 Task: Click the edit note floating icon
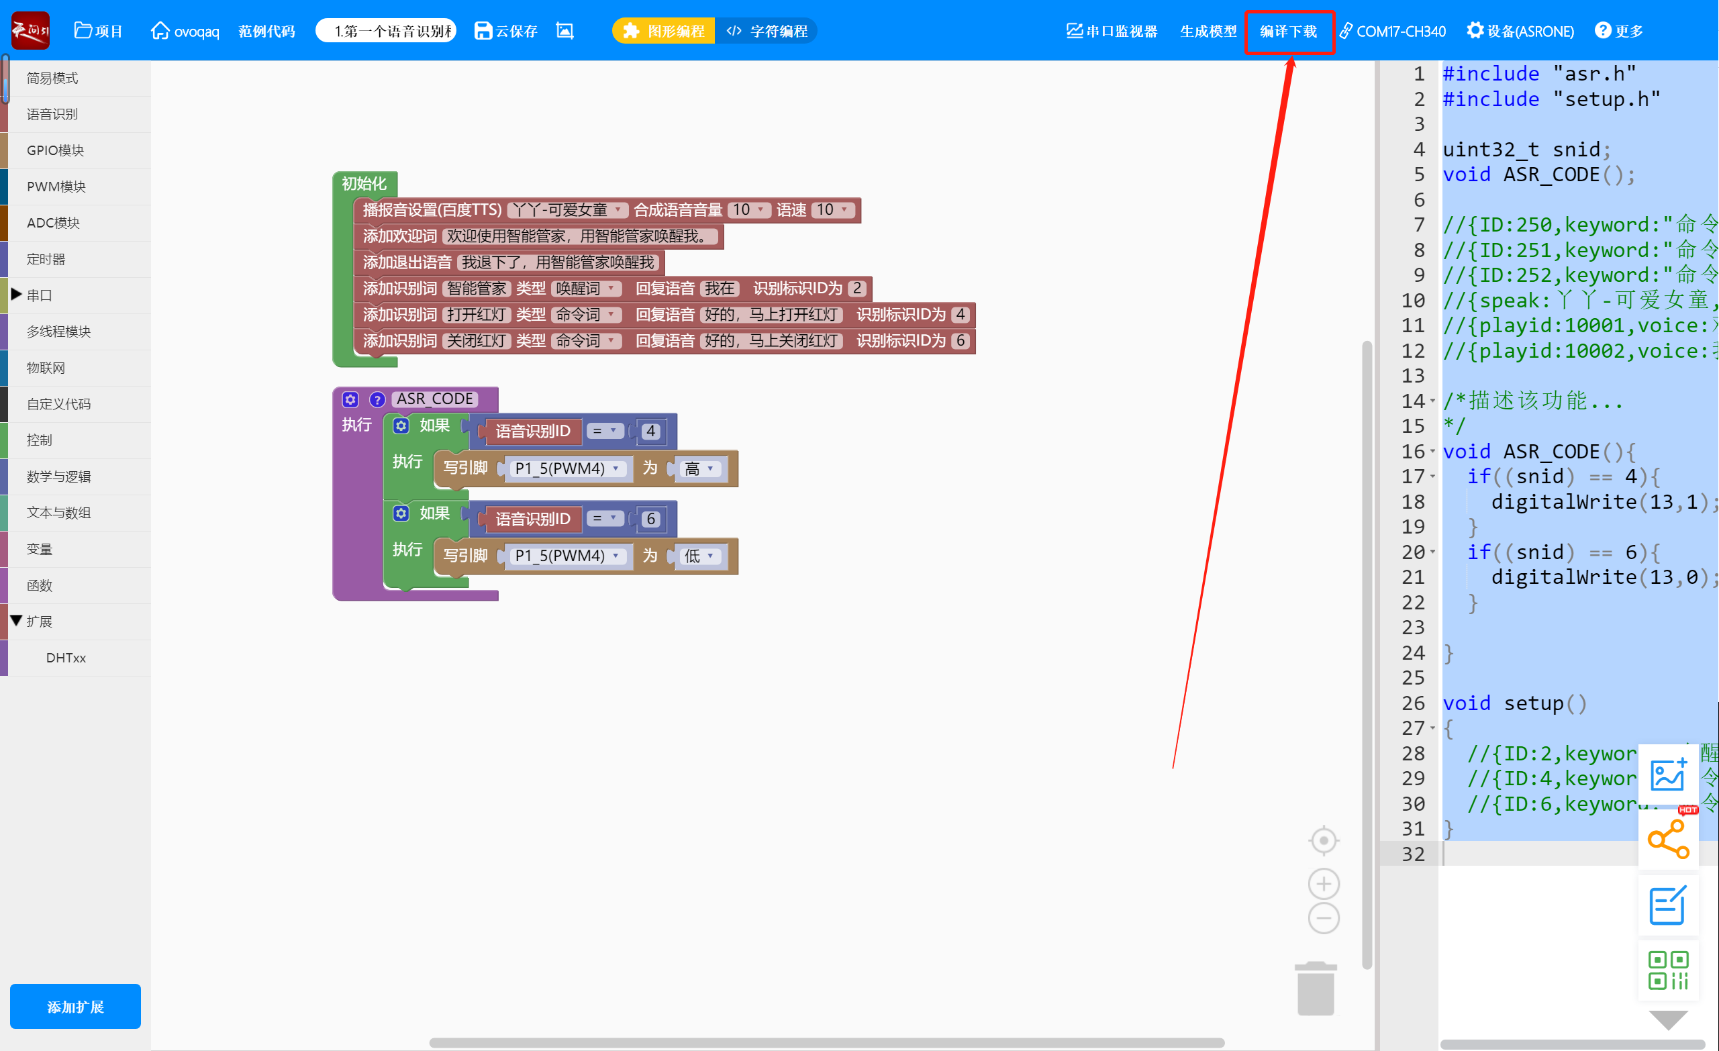[x=1668, y=905]
